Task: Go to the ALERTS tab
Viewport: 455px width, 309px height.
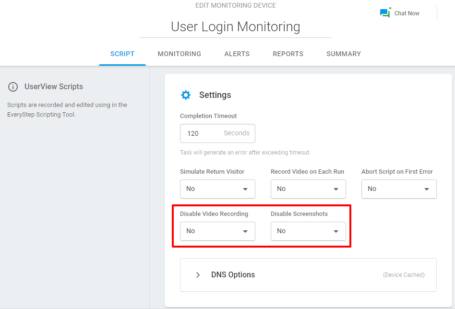Action: [x=237, y=54]
